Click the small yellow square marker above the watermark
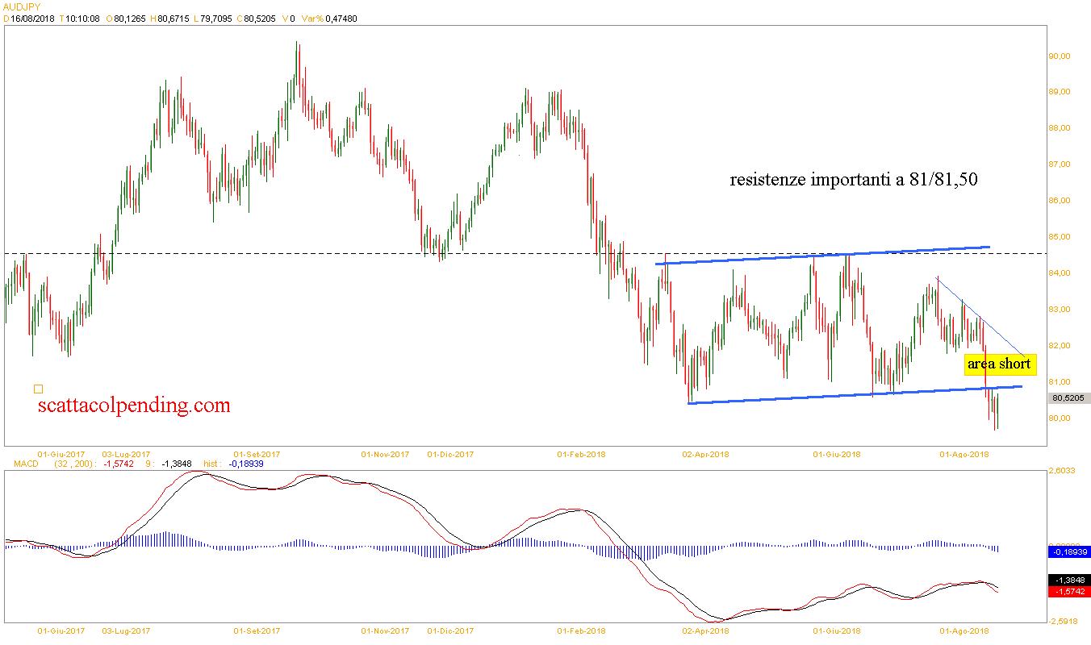 pos(38,389)
